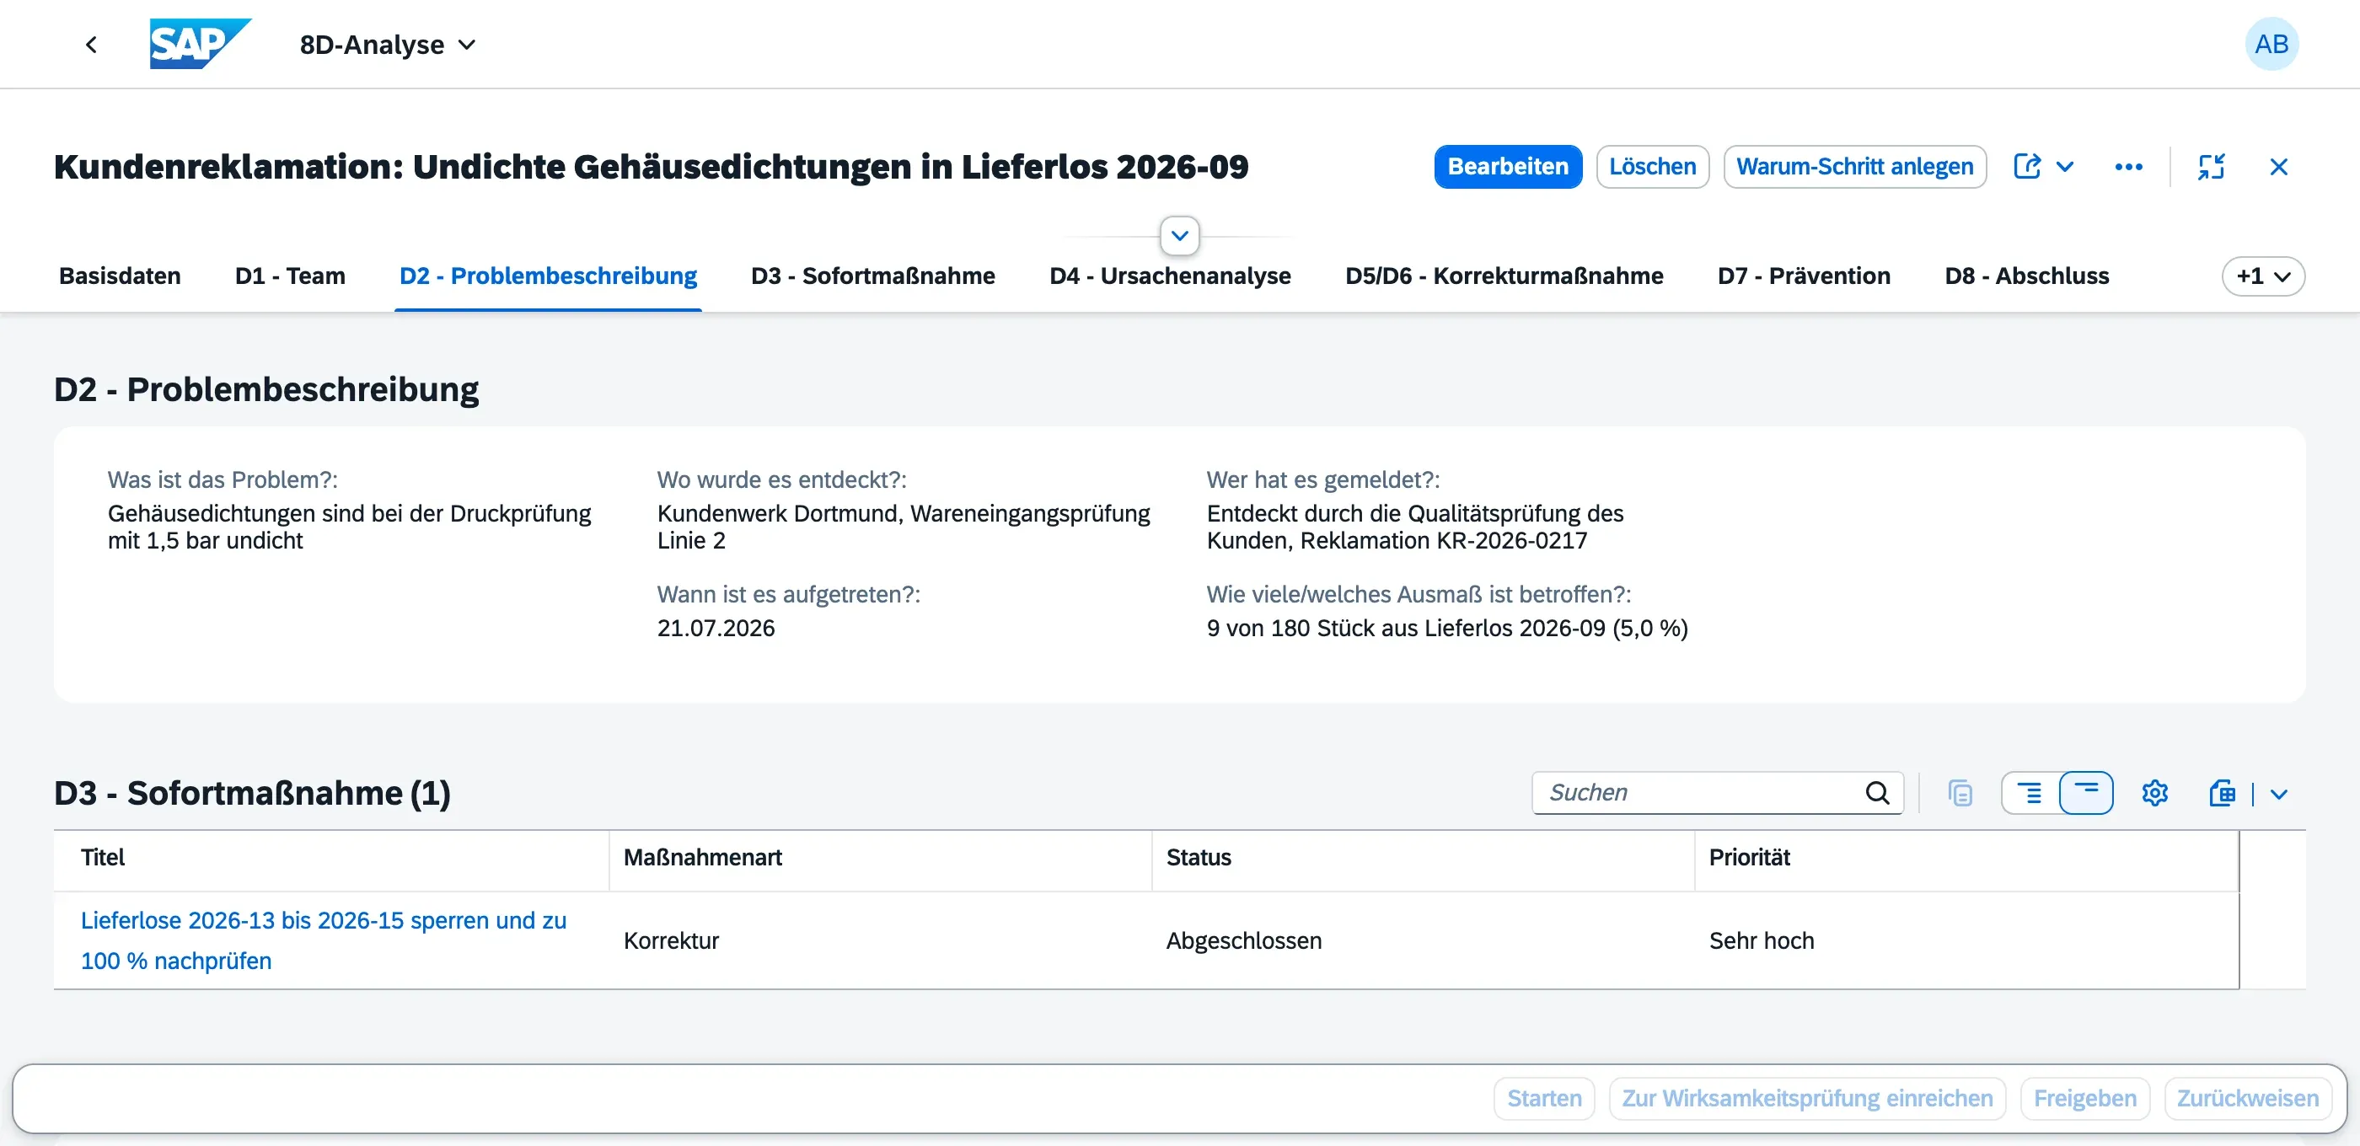Open the D7 - Prävention tab
The width and height of the screenshot is (2360, 1146).
coord(1804,276)
